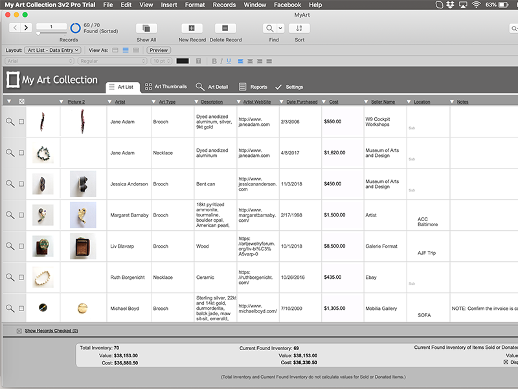Toggle bold text formatting
The image size is (518, 389).
[x=214, y=61]
